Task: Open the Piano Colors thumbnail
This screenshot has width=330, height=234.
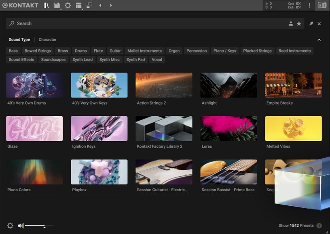Action: (34, 172)
